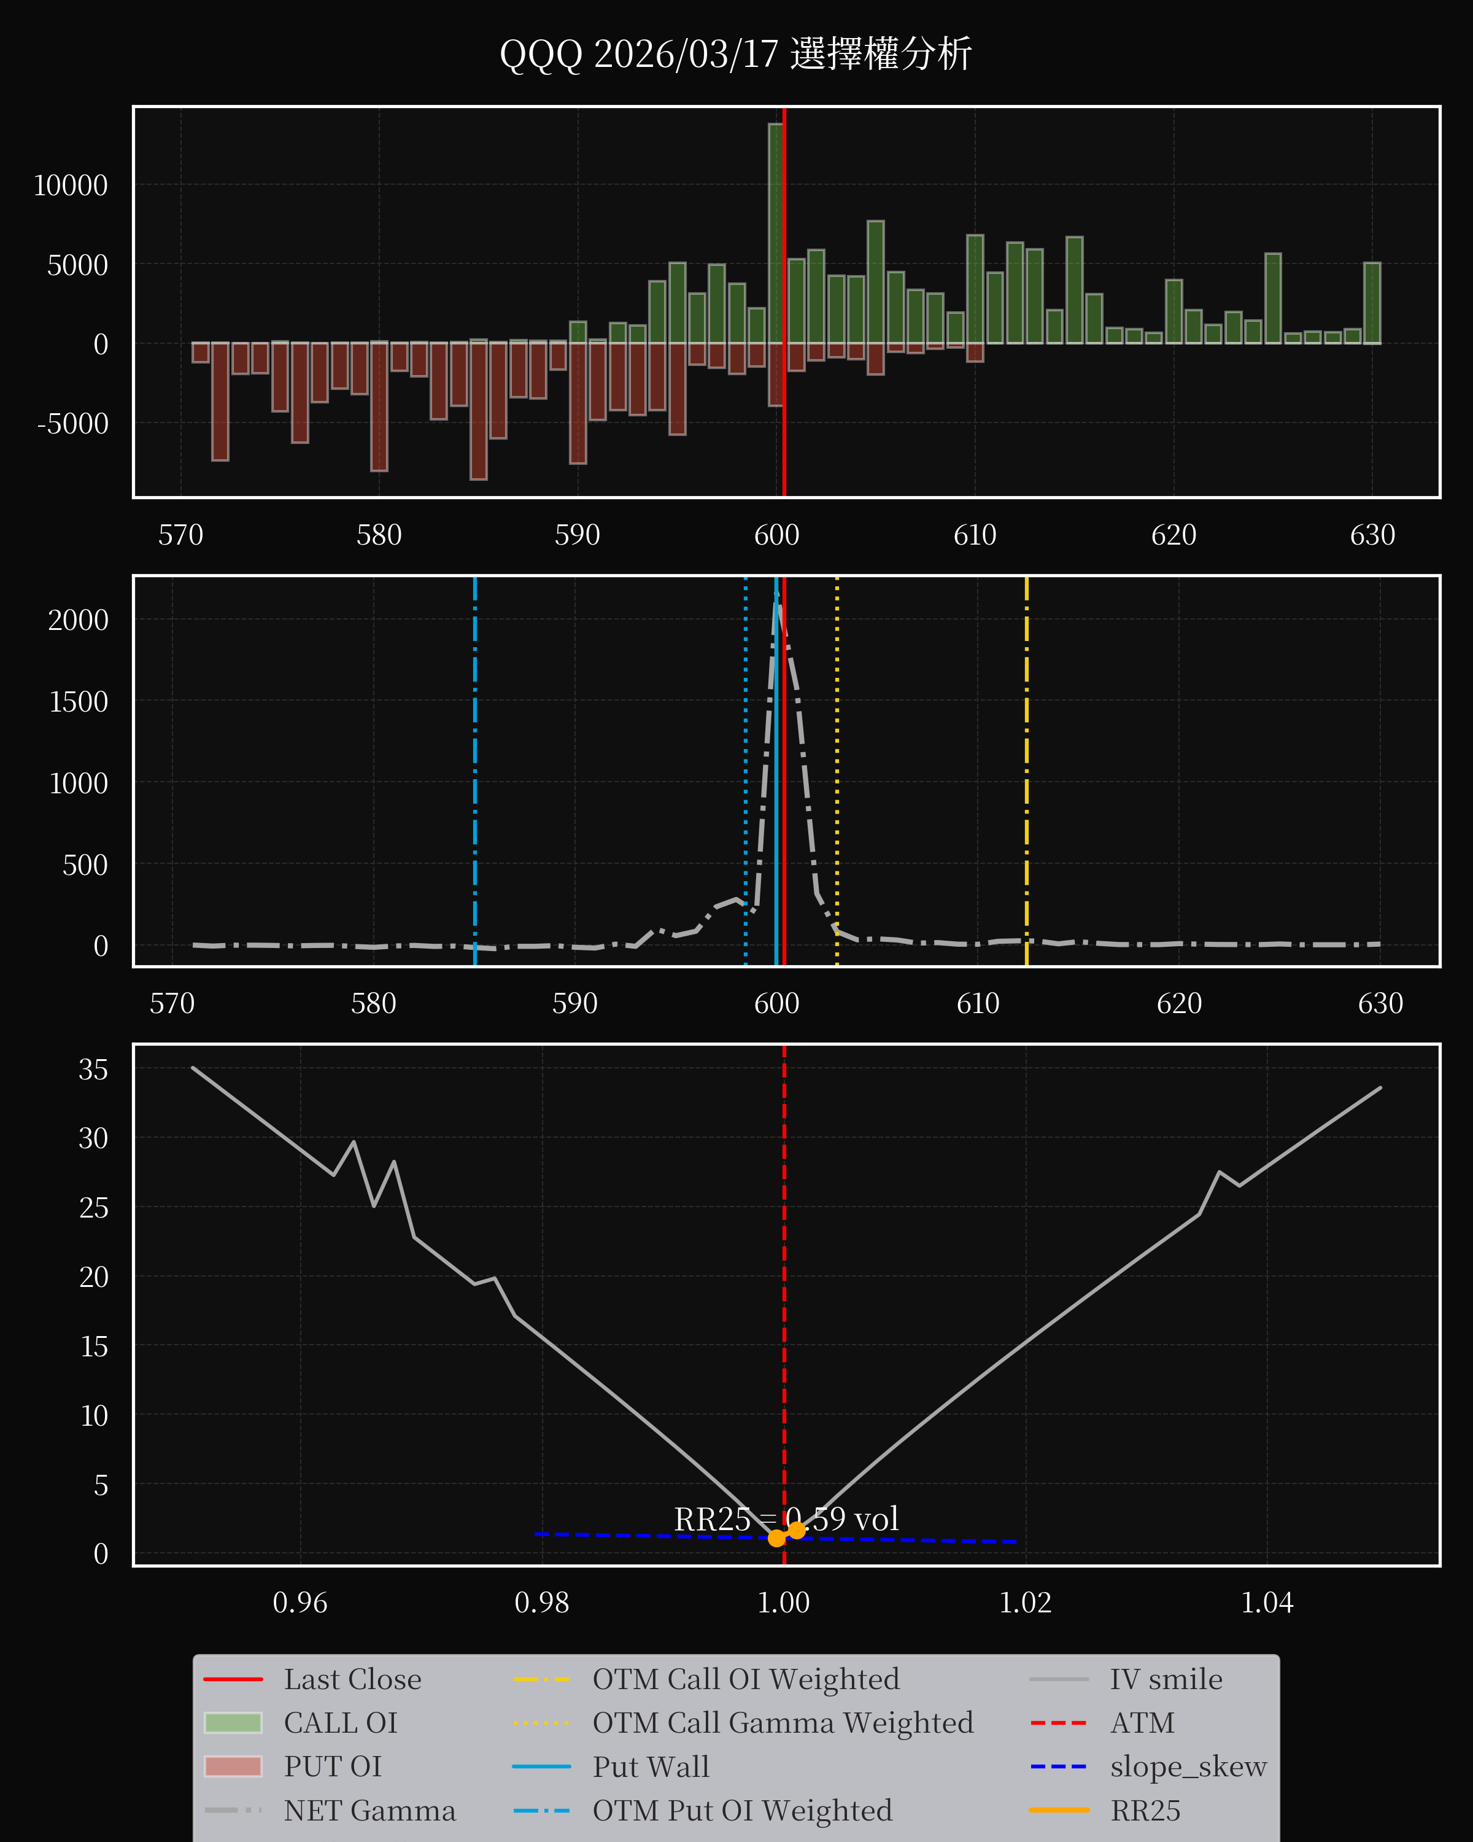Click the red Last Close legend line
The width and height of the screenshot is (1473, 1842).
(x=233, y=1679)
